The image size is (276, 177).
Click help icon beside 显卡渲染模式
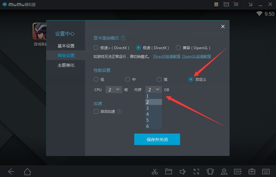point(123,38)
